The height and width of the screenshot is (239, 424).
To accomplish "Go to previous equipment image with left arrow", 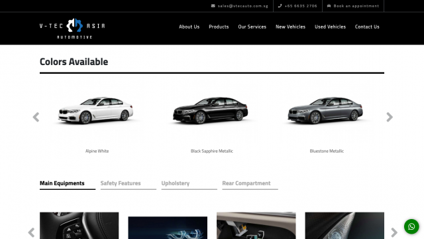I will click(x=31, y=232).
